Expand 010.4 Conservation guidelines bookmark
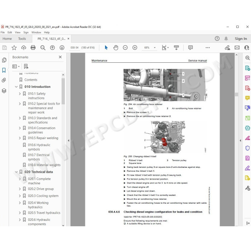 pos(20,128)
